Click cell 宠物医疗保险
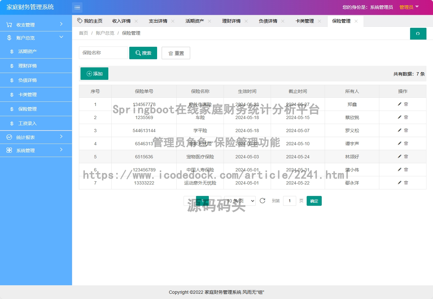 200,157
